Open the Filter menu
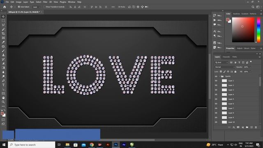 coord(45,2)
